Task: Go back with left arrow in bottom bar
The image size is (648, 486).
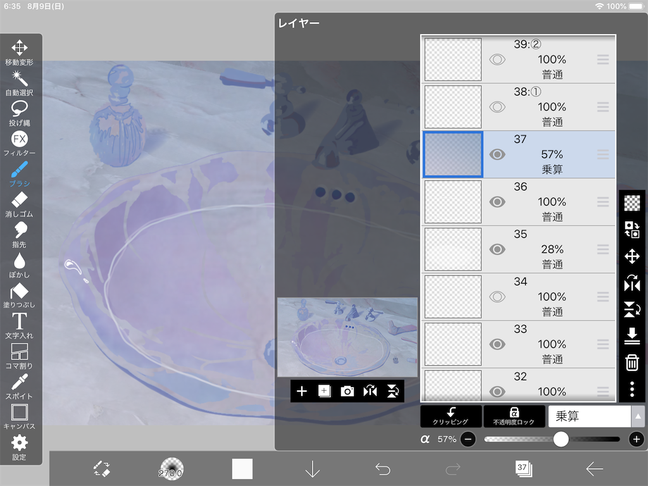Action: (594, 469)
